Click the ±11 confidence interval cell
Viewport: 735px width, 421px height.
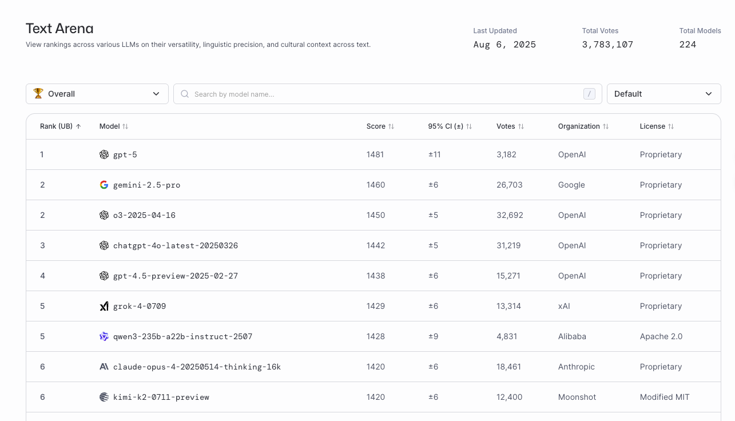[x=435, y=154]
